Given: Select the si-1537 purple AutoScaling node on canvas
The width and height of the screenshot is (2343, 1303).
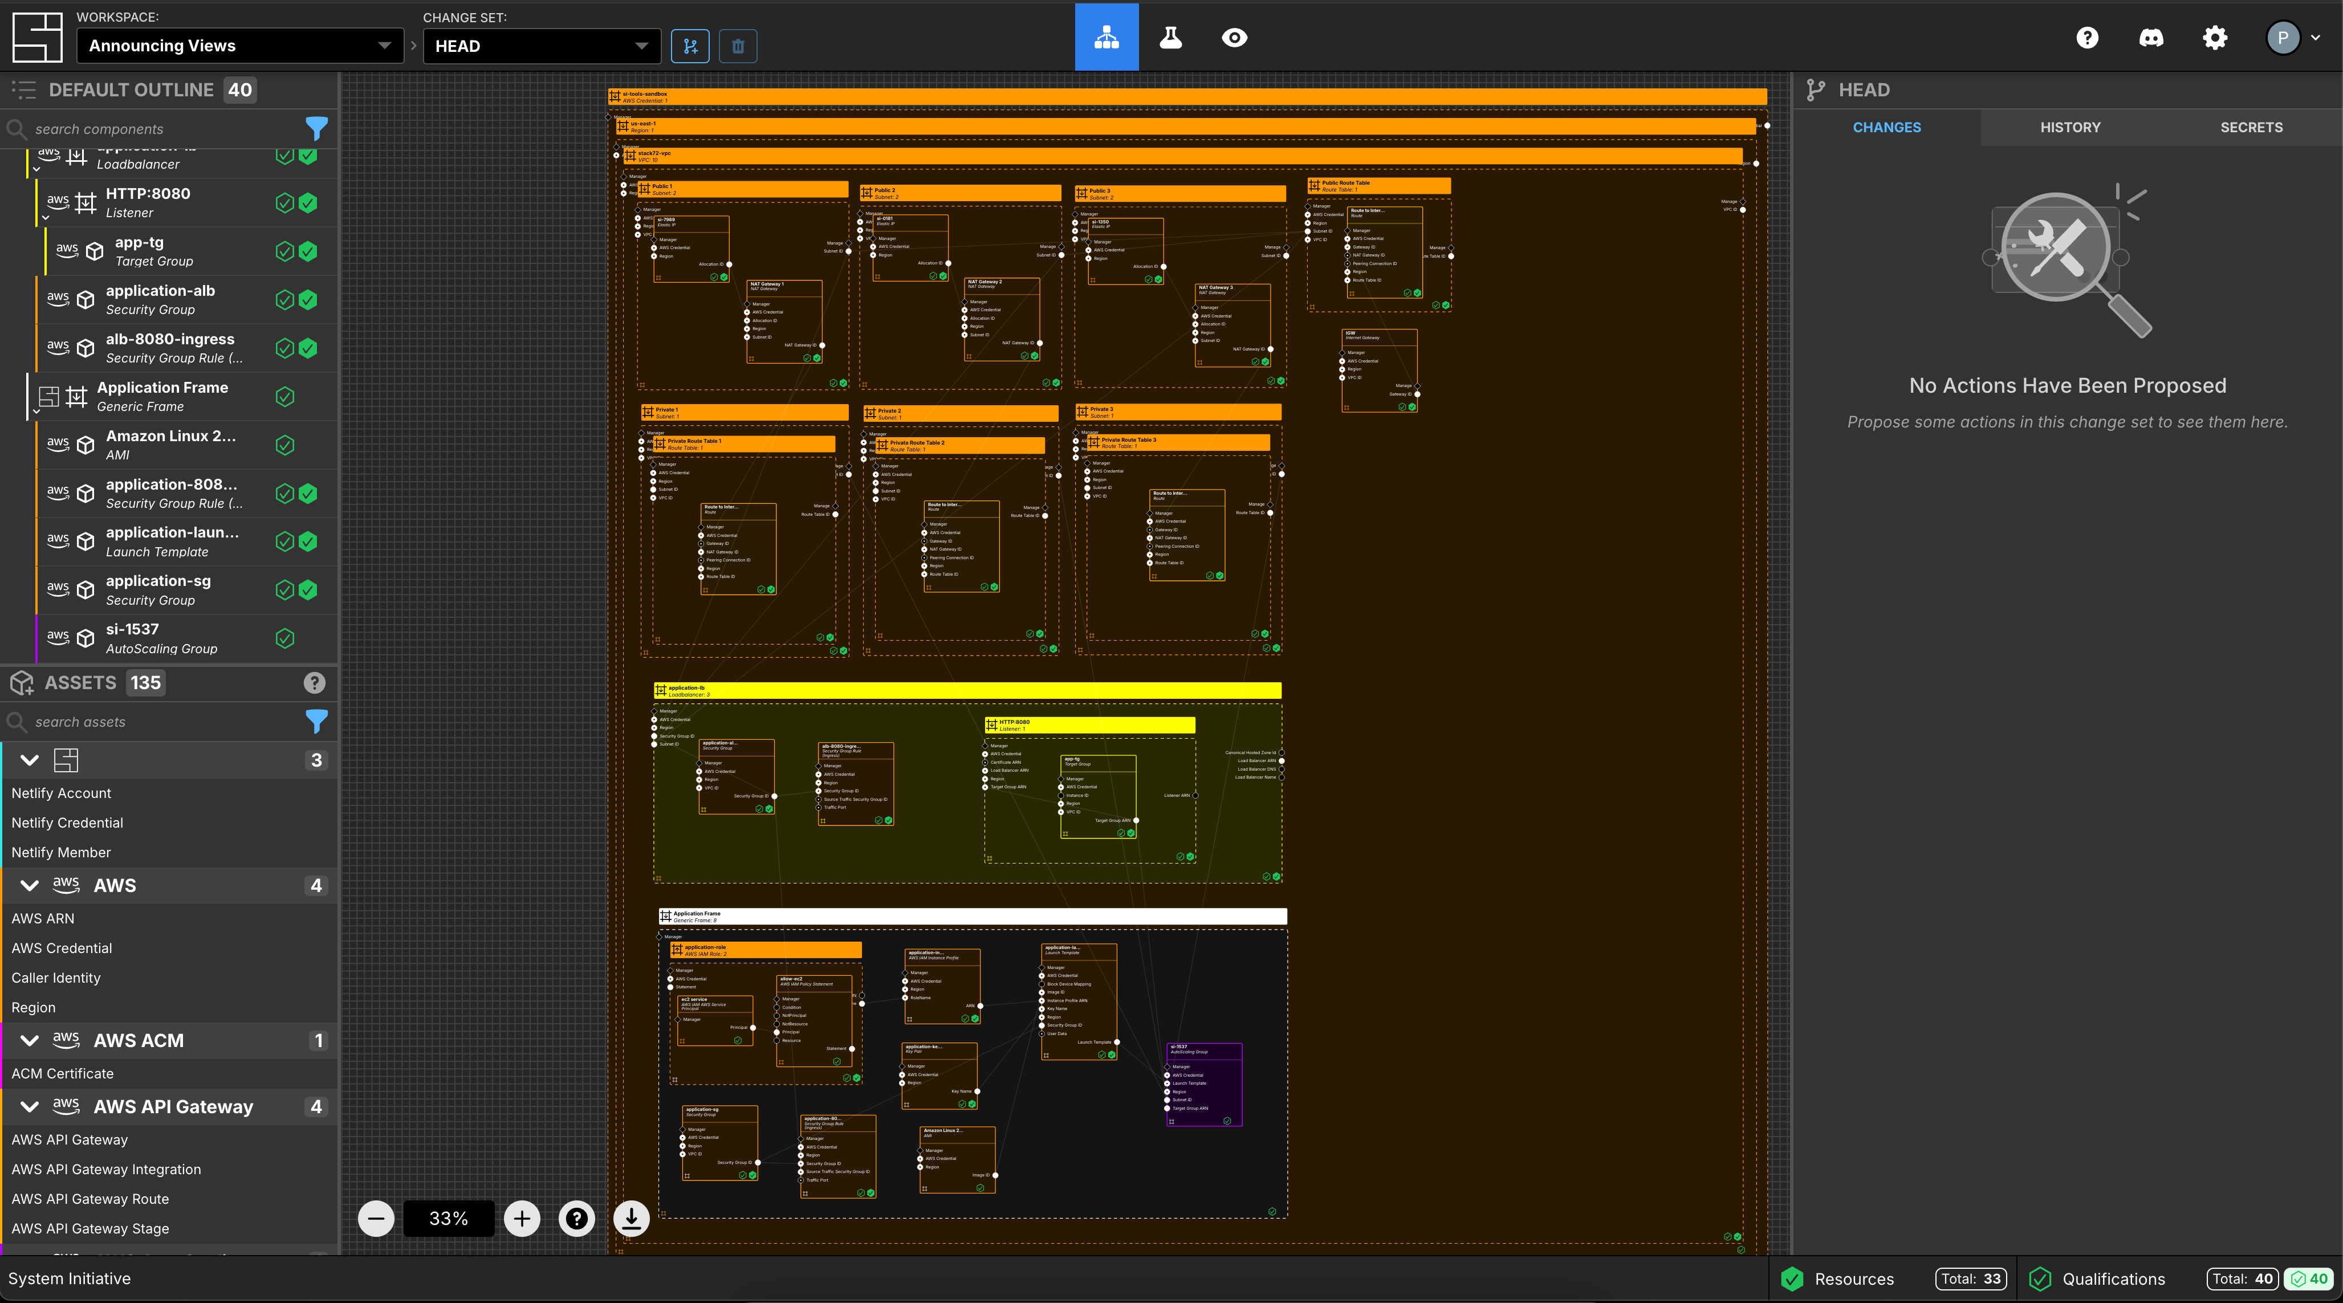Looking at the screenshot, I should pyautogui.click(x=1204, y=1085).
